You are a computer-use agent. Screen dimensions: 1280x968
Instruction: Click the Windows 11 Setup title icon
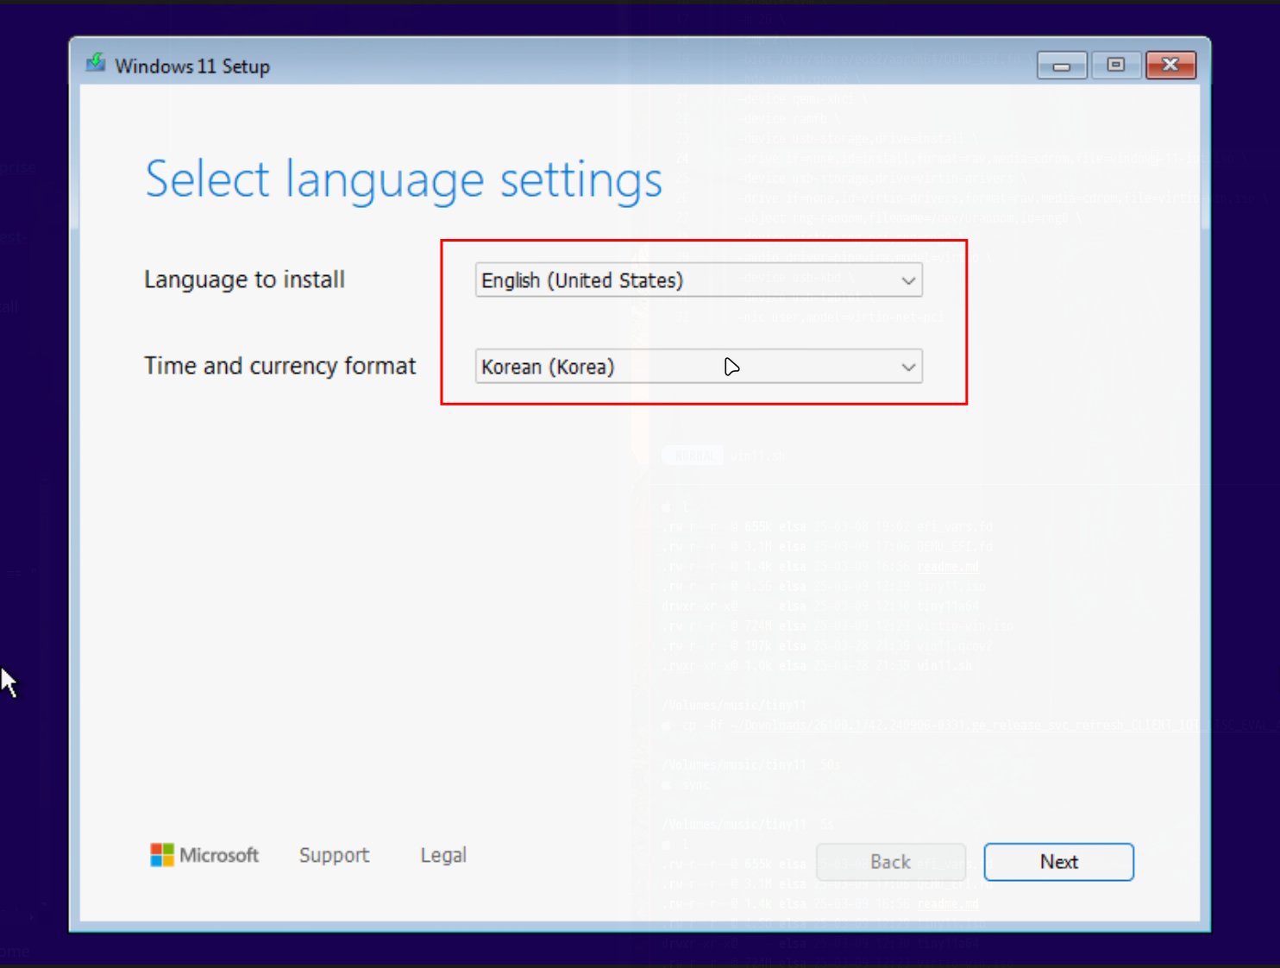96,64
